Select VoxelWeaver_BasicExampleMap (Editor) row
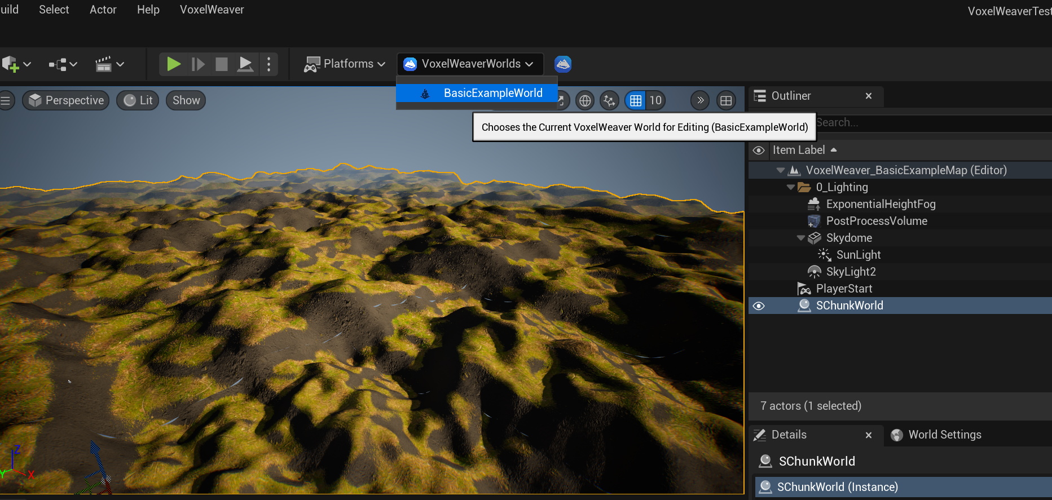The height and width of the screenshot is (500, 1052). tap(900, 170)
